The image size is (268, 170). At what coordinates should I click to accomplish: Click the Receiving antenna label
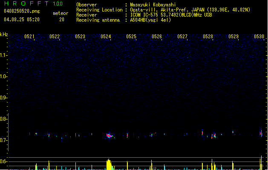(x=98, y=20)
